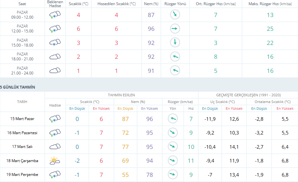Image resolution: width=298 pixels, height=182 pixels.
Task: Click the wind direction arrow for 12.00 - 15.00
Action: coord(175,29)
